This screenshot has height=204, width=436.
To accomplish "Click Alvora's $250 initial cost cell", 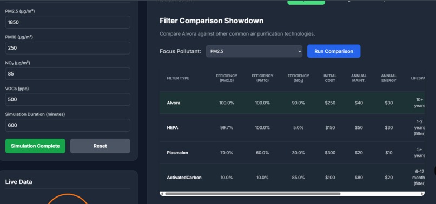I will click(330, 103).
